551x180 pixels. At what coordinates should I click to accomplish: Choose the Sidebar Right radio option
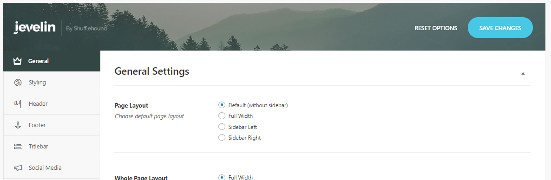[222, 137]
